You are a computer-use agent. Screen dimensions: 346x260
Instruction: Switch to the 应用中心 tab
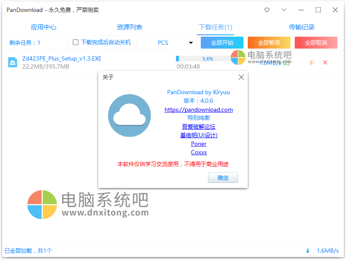point(44,27)
